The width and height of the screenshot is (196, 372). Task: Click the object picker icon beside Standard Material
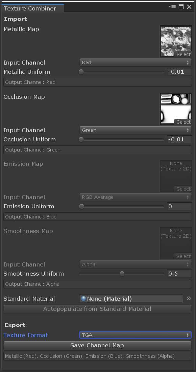click(189, 299)
